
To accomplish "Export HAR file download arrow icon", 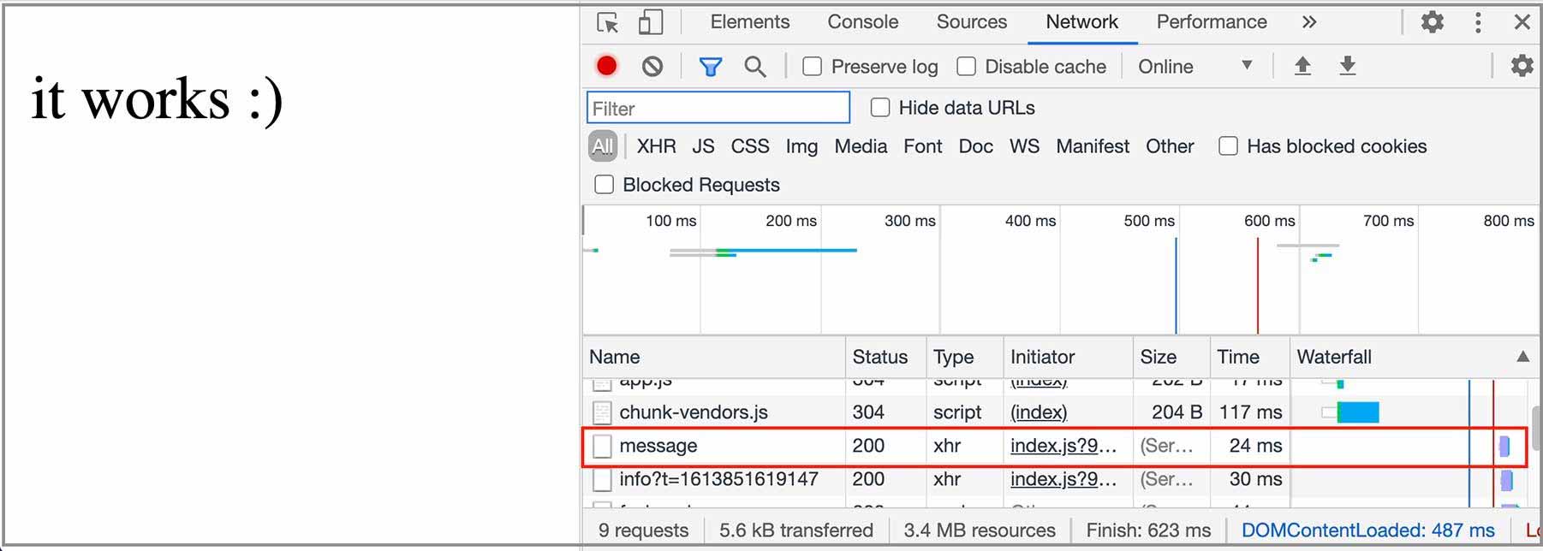I will coord(1348,66).
